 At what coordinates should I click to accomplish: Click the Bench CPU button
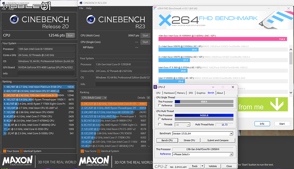pos(167,140)
